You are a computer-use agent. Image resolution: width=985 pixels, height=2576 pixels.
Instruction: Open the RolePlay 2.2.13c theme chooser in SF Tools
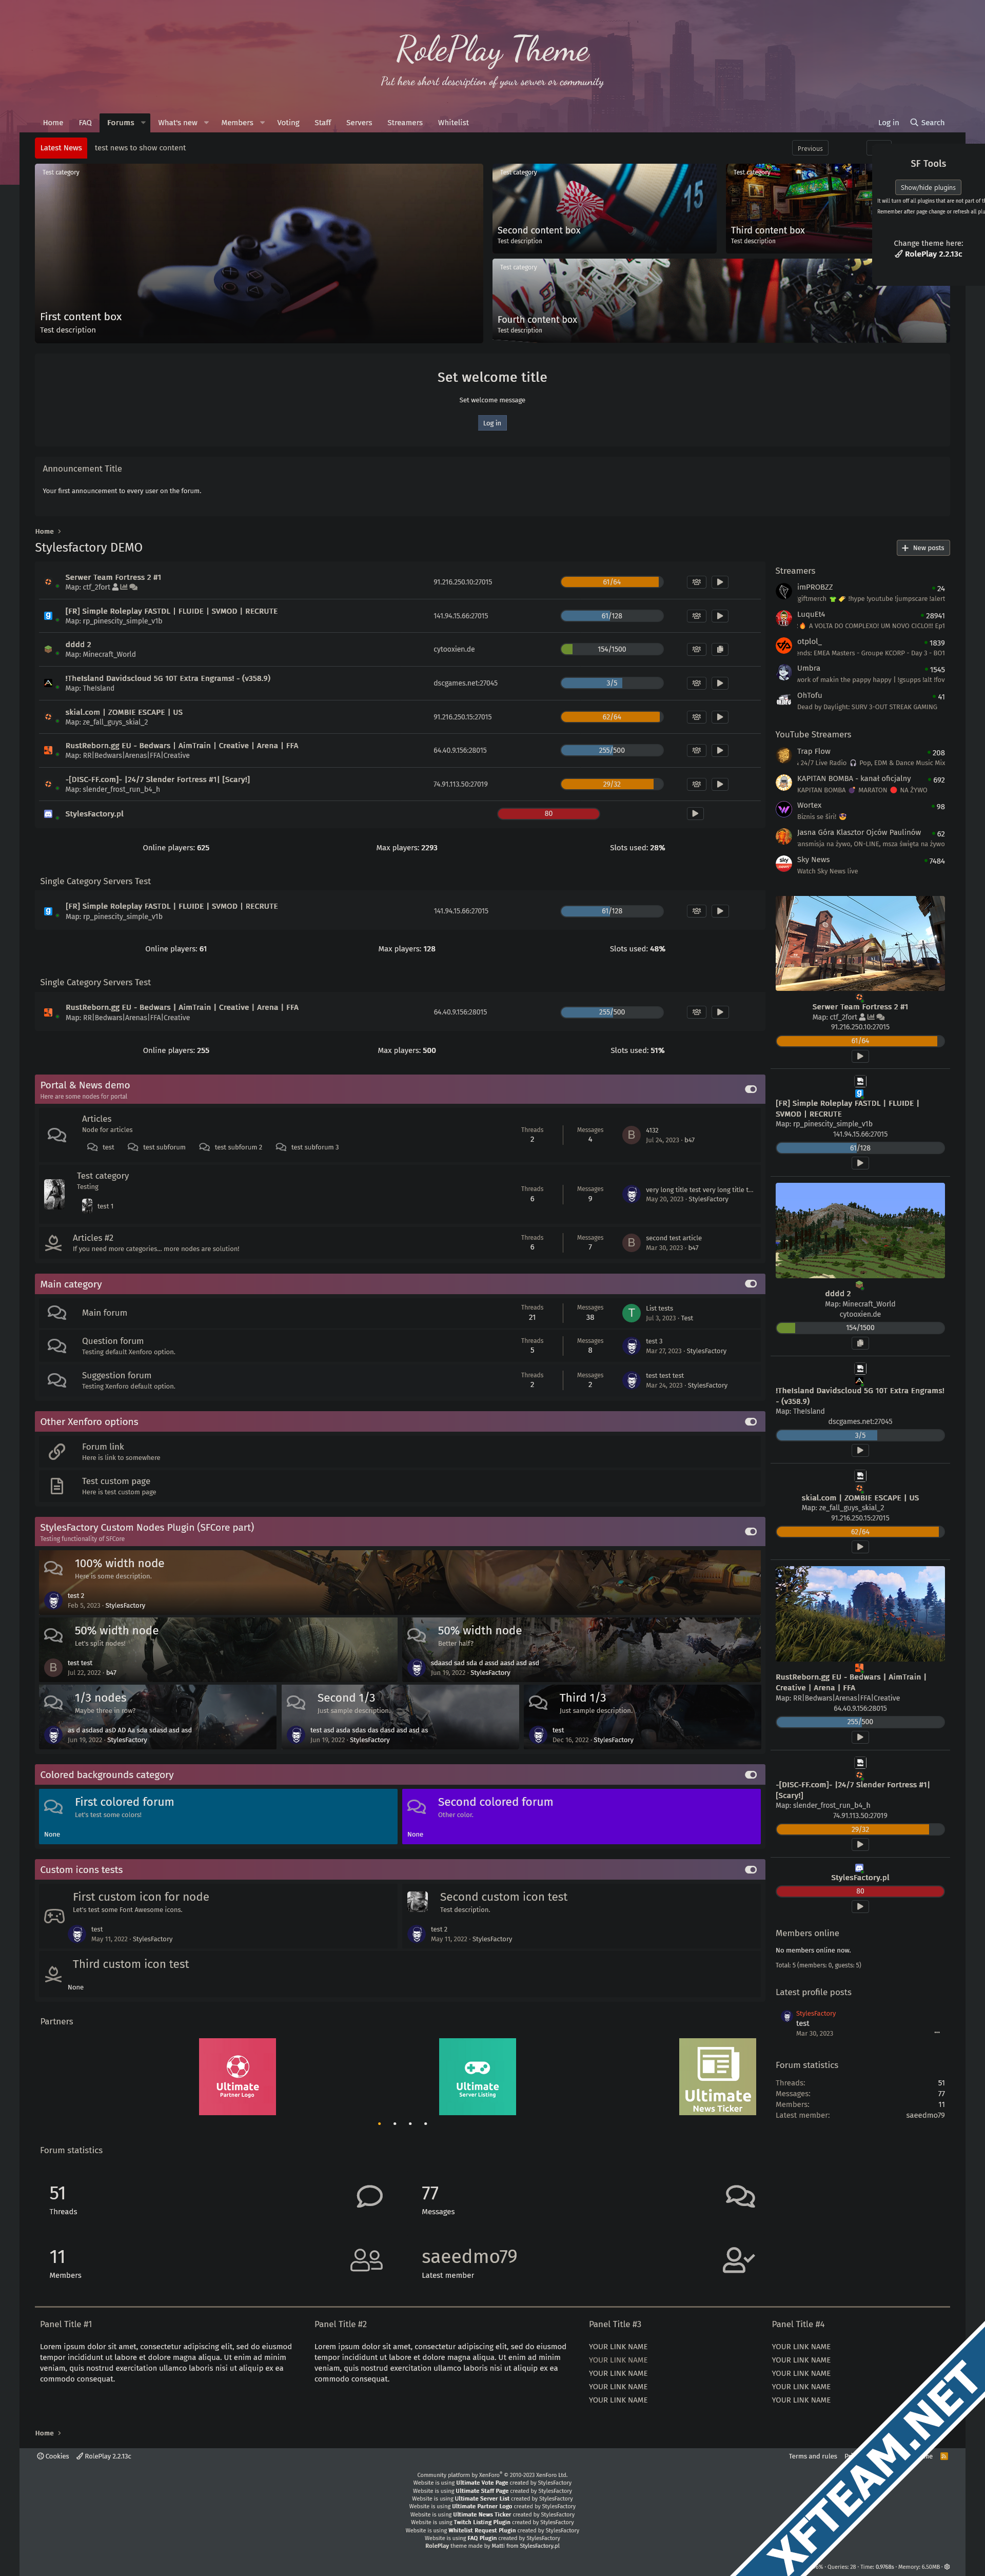pyautogui.click(x=928, y=254)
